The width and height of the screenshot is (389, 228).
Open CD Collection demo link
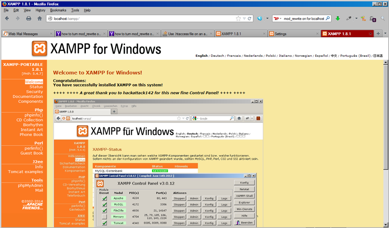click(x=30, y=120)
